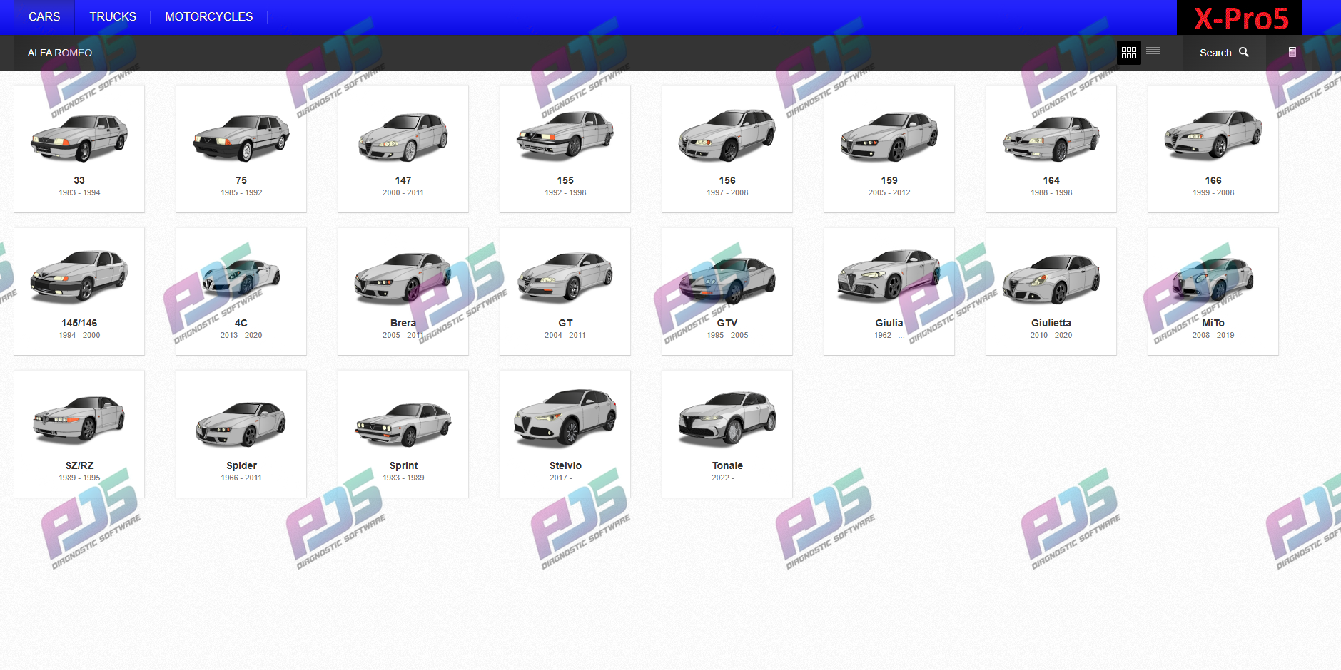The image size is (1341, 670).
Task: Choose the 155 model thumbnail
Action: pyautogui.click(x=565, y=135)
